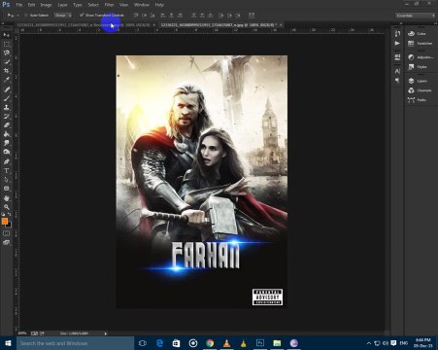Expand the status bar info arrow
This screenshot has height=350, width=438.
106,333
